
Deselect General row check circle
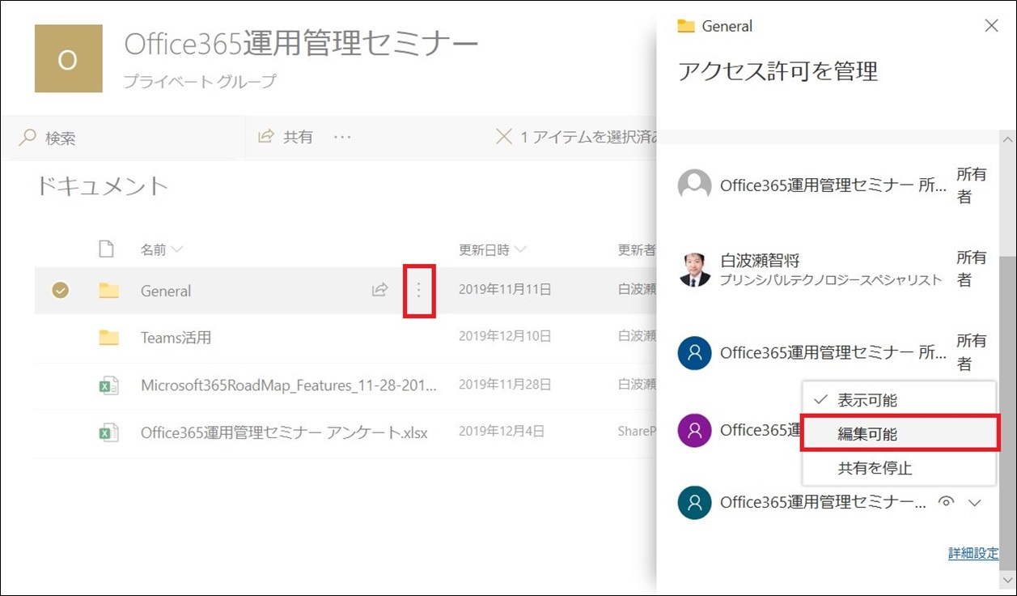point(60,291)
